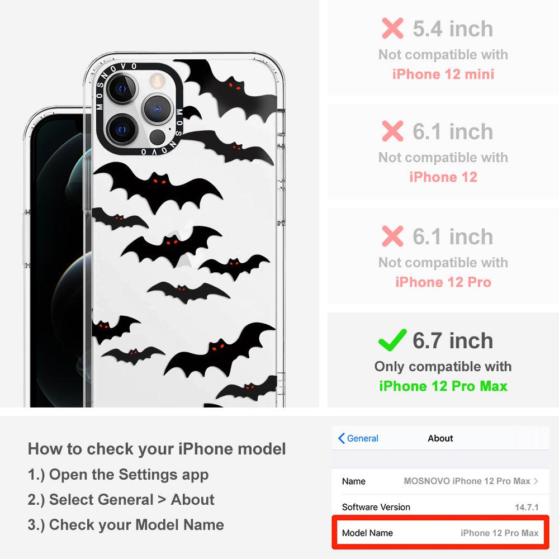Click the red X above iPhone 12 Pro text
Screen dimensions: 559x559
(392, 236)
